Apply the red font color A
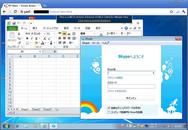 [43, 43]
